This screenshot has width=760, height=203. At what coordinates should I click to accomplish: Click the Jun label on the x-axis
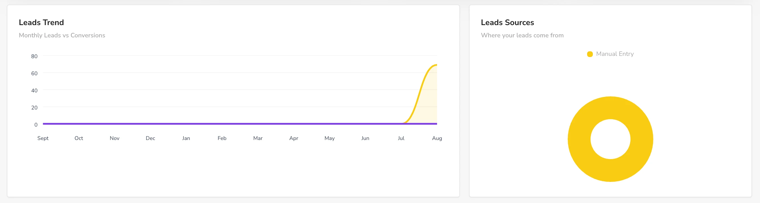(365, 138)
